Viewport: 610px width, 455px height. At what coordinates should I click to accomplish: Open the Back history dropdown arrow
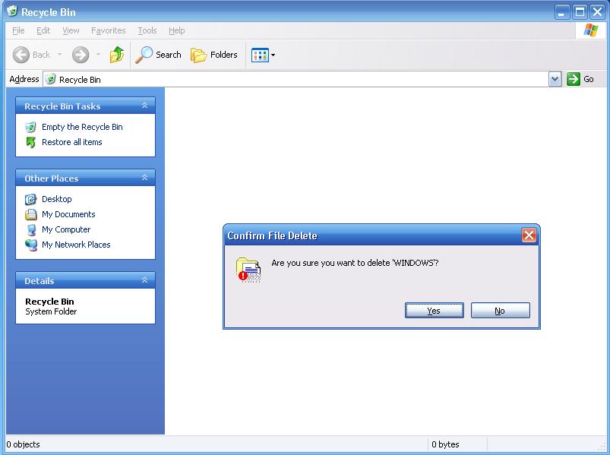coord(59,55)
